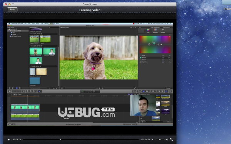Click the video progress bar handle
231x144 pixels.
(x=60, y=139)
